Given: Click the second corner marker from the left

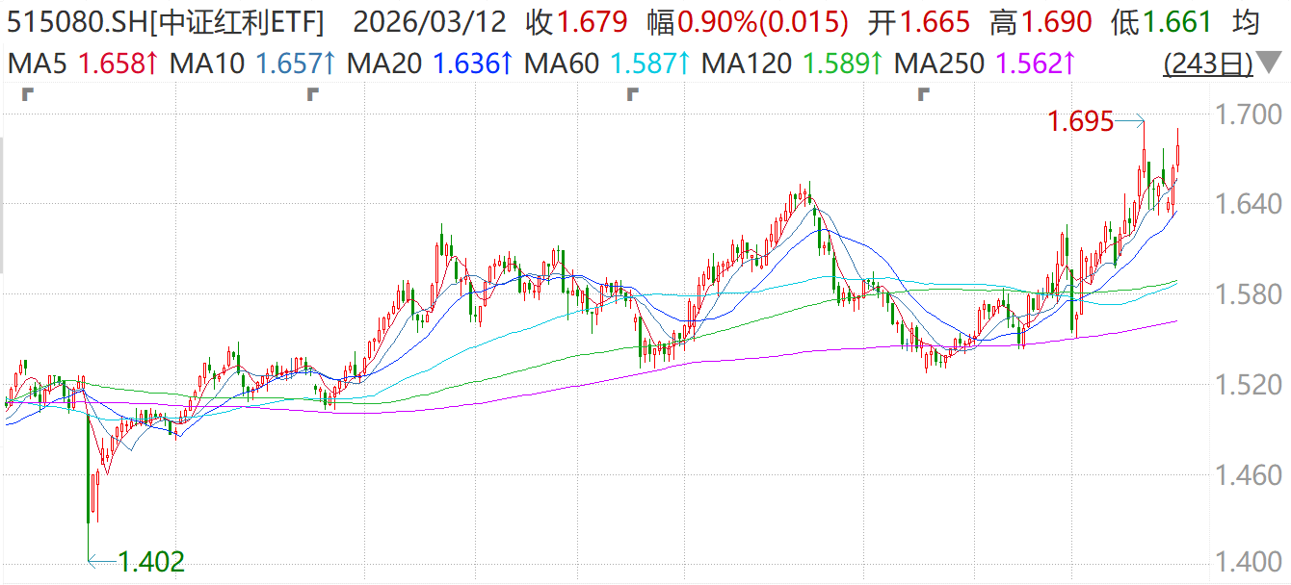Looking at the screenshot, I should coord(312,94).
